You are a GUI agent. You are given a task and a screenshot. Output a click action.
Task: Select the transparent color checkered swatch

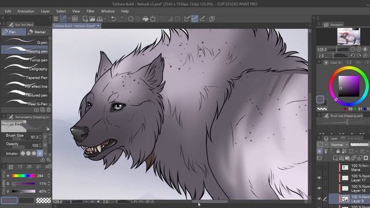43,200
